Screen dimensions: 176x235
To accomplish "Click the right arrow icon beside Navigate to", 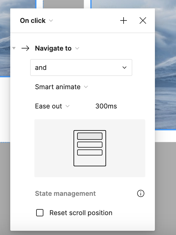I will click(x=25, y=48).
